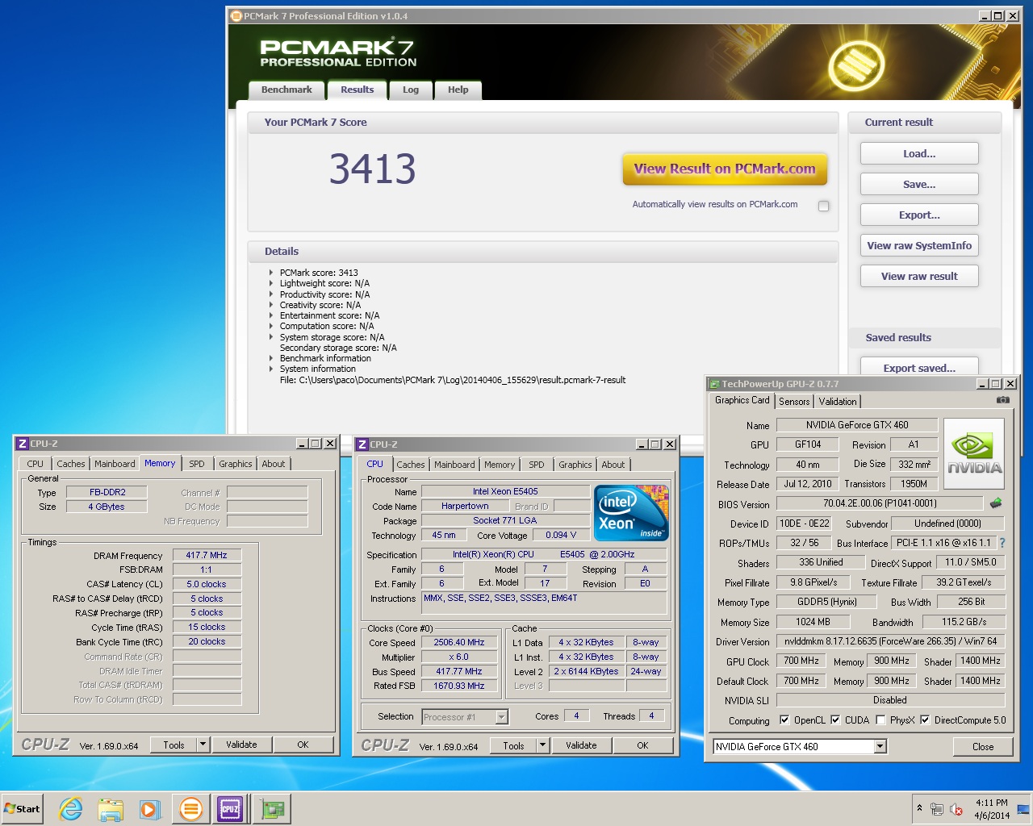Select Sensors tab in GPU-Z
Viewport: 1033px width, 826px height.
point(794,402)
